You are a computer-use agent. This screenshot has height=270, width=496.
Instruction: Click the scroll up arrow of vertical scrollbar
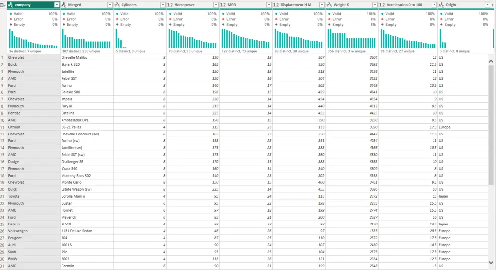click(x=491, y=61)
